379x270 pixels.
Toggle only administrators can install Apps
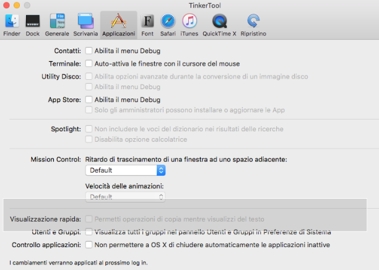point(89,110)
